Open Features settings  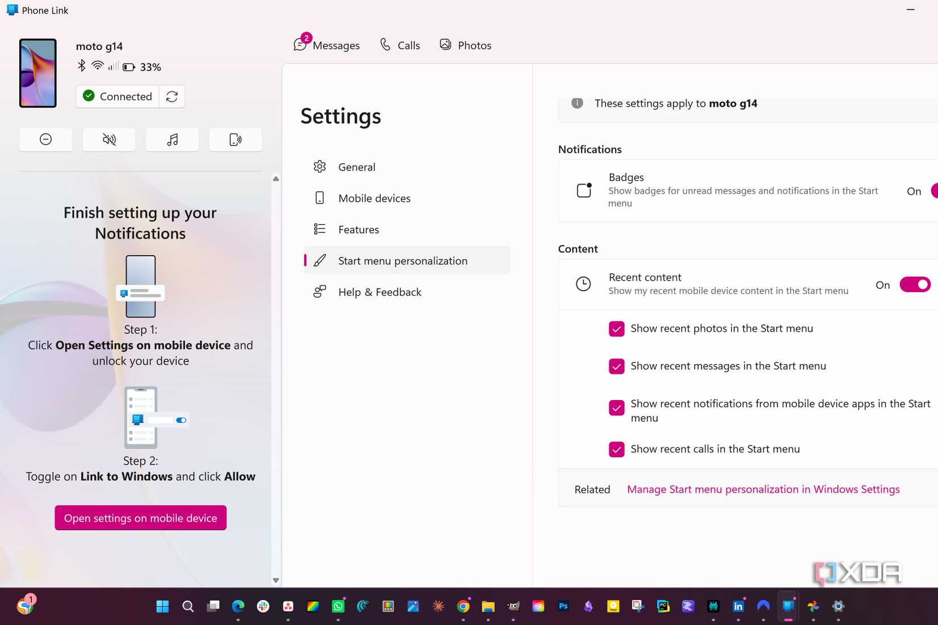(x=407, y=230)
